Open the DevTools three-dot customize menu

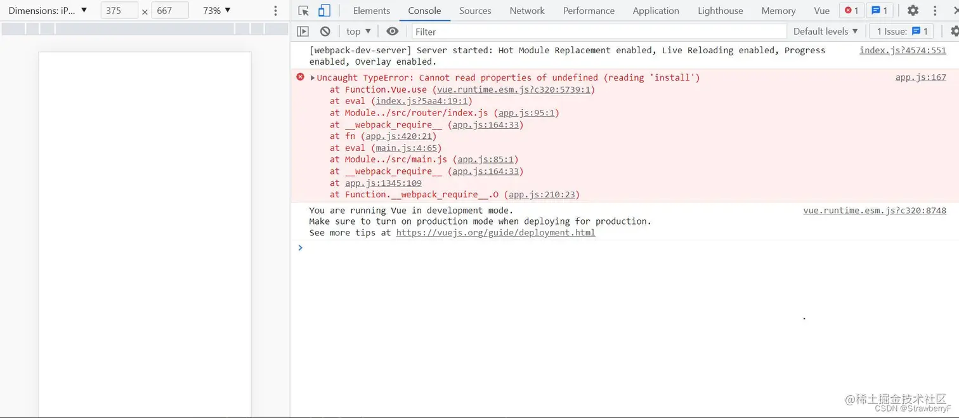(935, 11)
